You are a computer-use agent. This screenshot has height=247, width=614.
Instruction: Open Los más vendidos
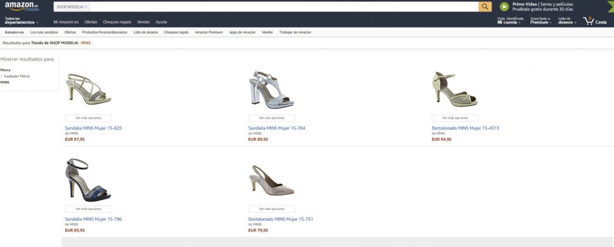(x=44, y=32)
